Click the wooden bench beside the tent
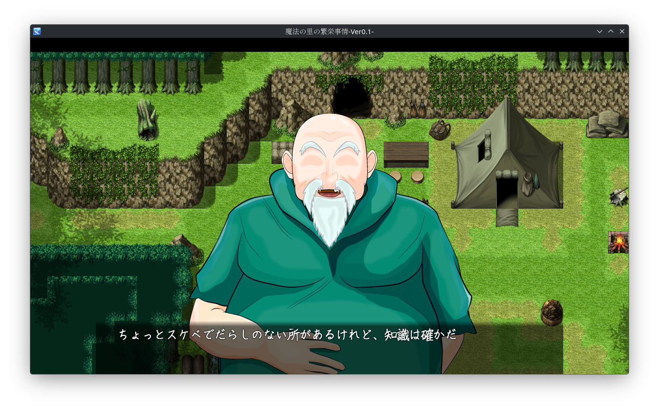The height and width of the screenshot is (410, 659). click(406, 155)
